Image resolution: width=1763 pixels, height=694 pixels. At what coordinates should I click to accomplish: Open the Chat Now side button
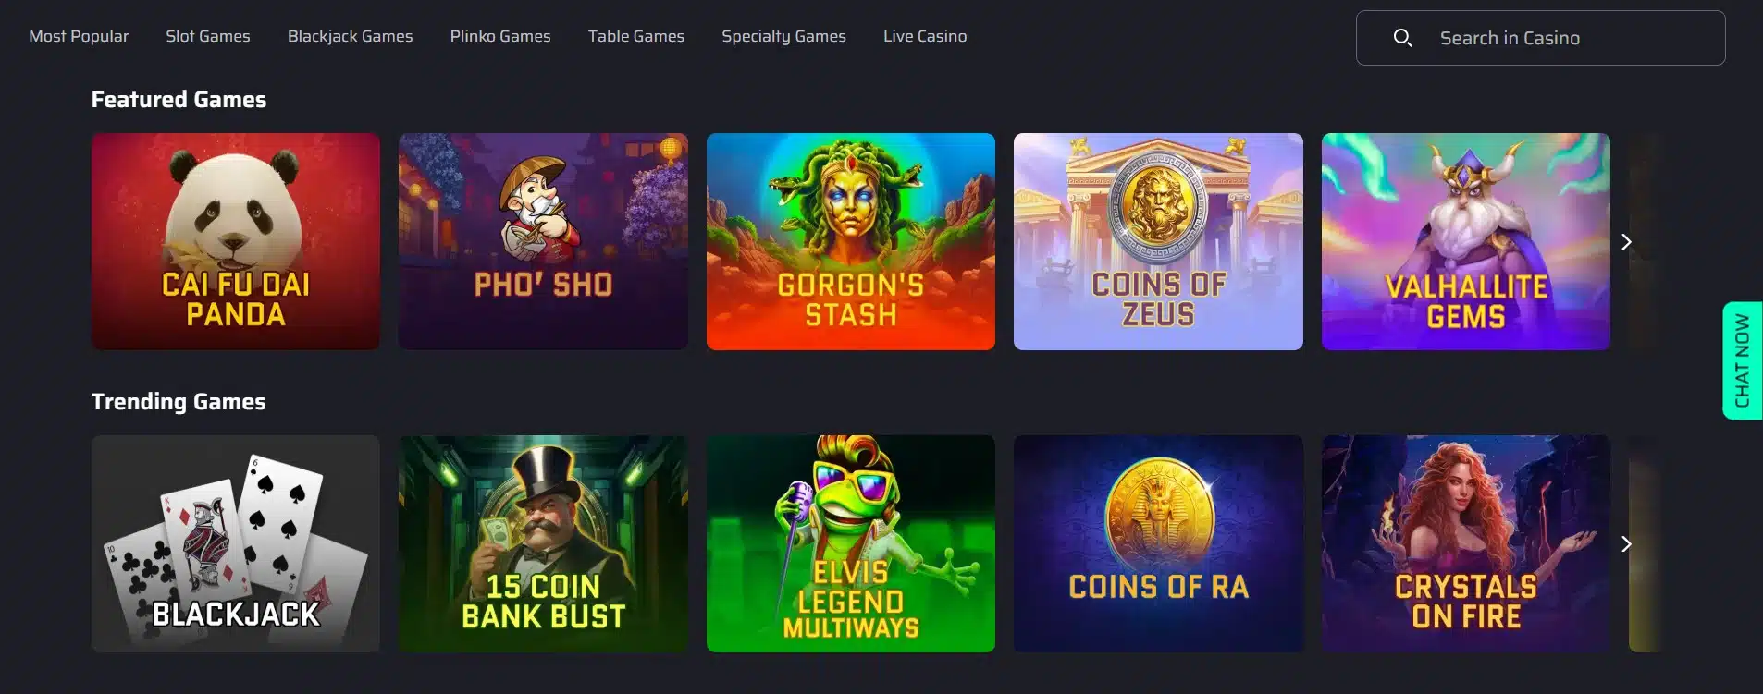click(1743, 360)
